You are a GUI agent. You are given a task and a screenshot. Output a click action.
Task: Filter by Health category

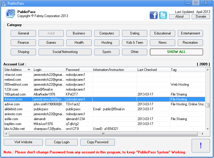tap(79, 43)
